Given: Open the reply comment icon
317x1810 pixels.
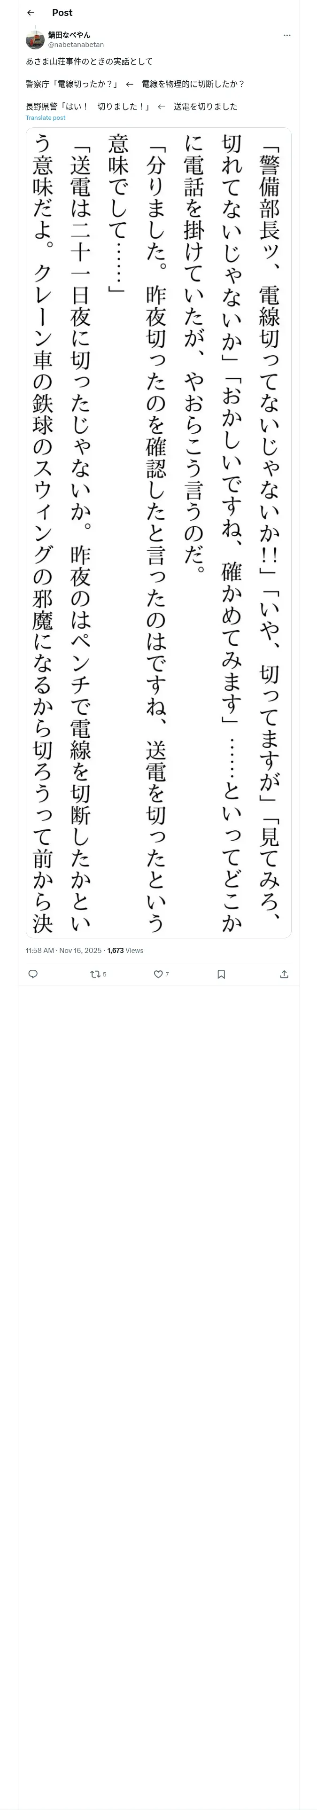Looking at the screenshot, I should (33, 974).
